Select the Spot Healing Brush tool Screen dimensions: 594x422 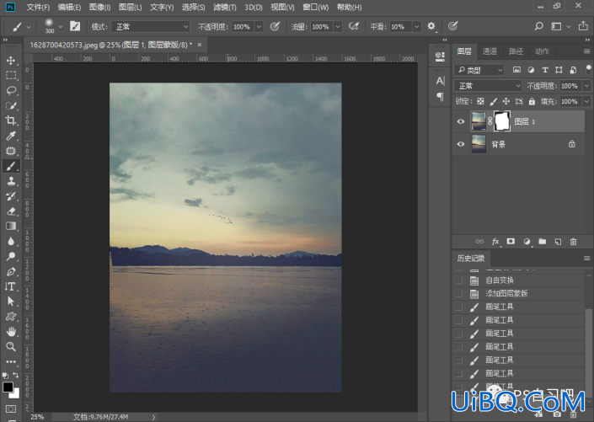click(x=11, y=151)
